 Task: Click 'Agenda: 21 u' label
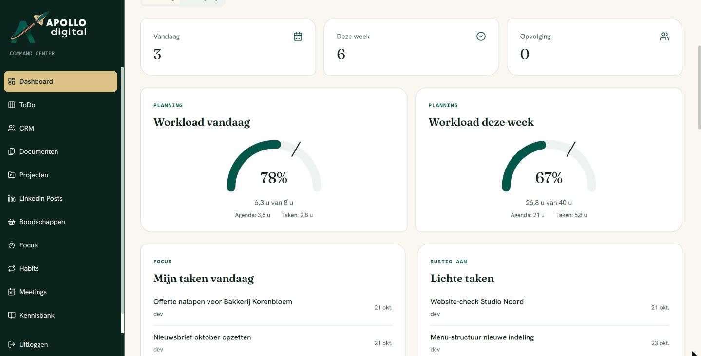coord(528,215)
